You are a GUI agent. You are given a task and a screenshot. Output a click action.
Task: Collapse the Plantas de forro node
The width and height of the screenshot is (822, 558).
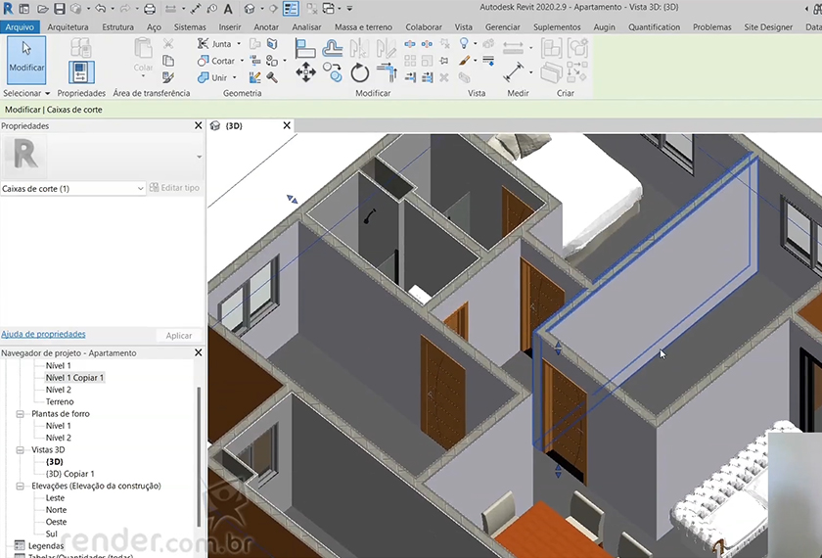(20, 414)
